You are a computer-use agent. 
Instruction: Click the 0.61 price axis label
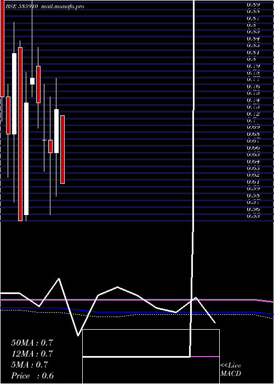pyautogui.click(x=253, y=182)
